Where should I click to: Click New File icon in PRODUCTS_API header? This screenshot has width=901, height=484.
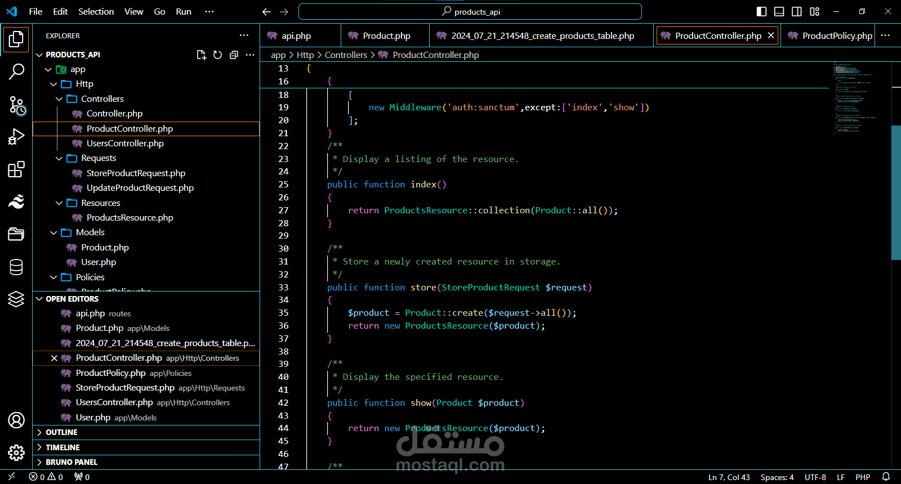[x=201, y=55]
